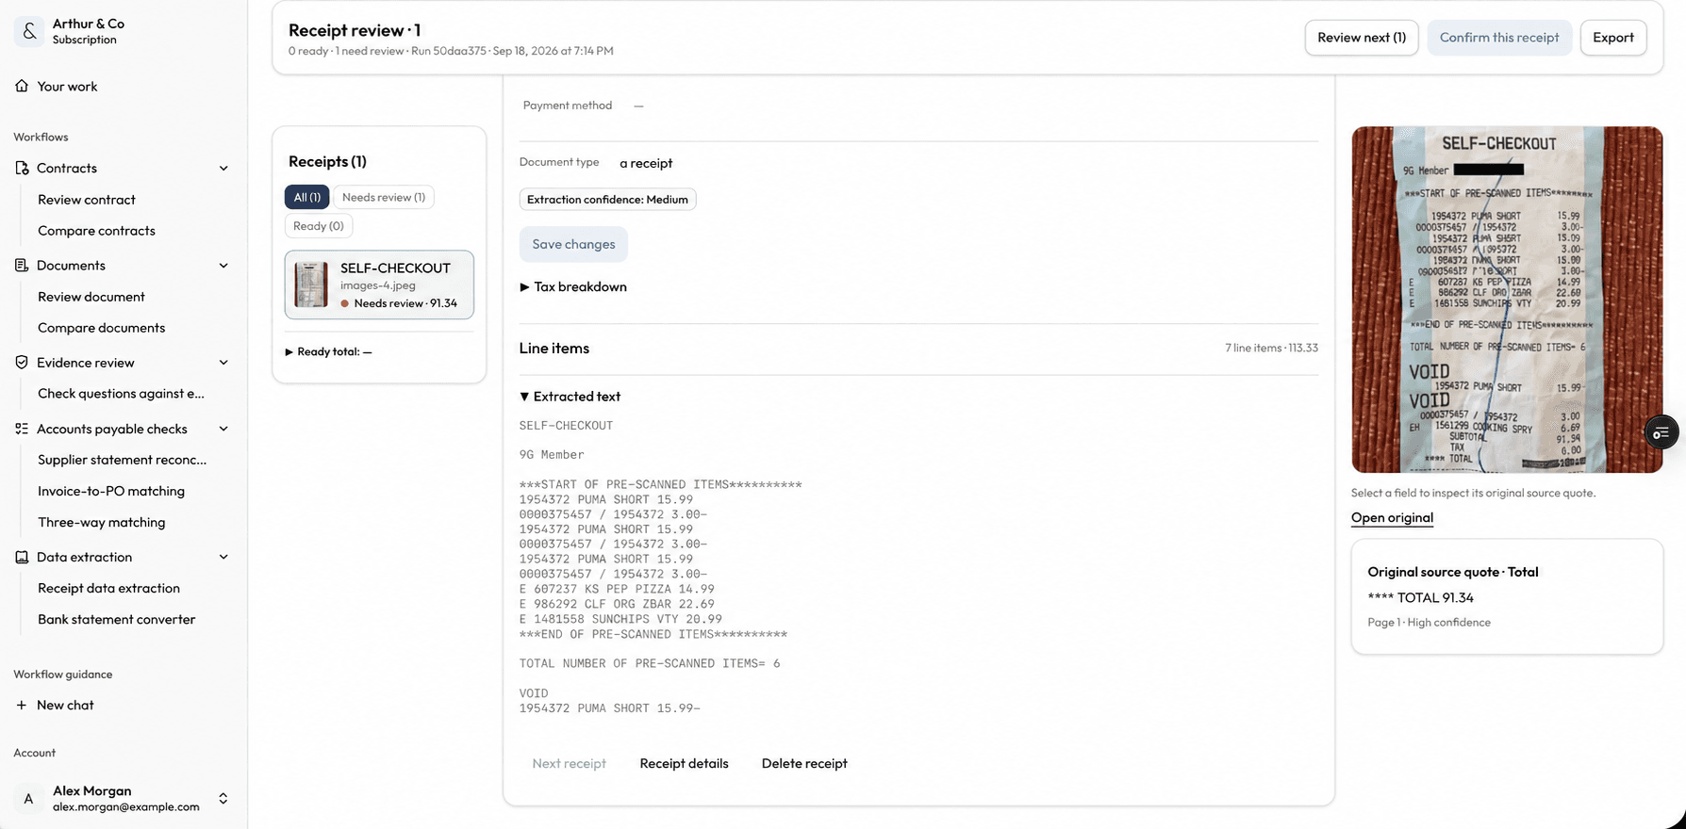Screen dimensions: 1686x829
Task: Click the 'E 607237 KS PEP PIZZA 14.99' line
Action: click(617, 589)
